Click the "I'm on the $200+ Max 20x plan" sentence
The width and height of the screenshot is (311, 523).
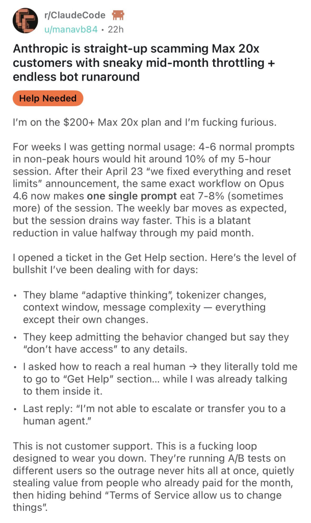click(144, 123)
